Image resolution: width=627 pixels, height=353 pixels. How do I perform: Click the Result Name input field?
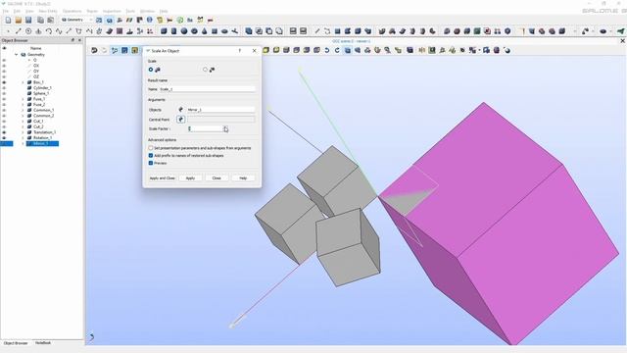(207, 89)
